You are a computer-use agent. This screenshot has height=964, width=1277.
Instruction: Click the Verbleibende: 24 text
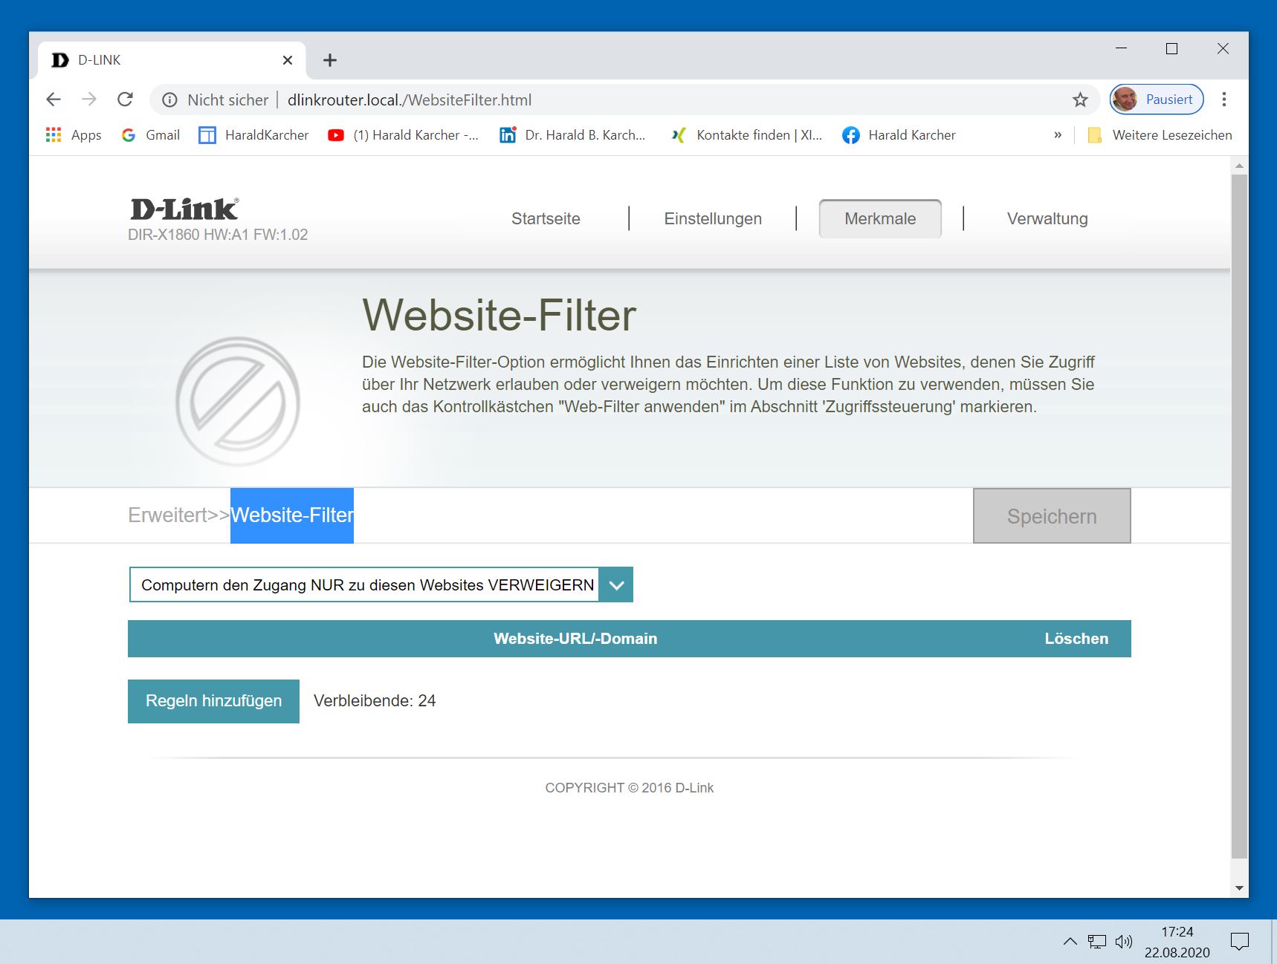(x=375, y=701)
